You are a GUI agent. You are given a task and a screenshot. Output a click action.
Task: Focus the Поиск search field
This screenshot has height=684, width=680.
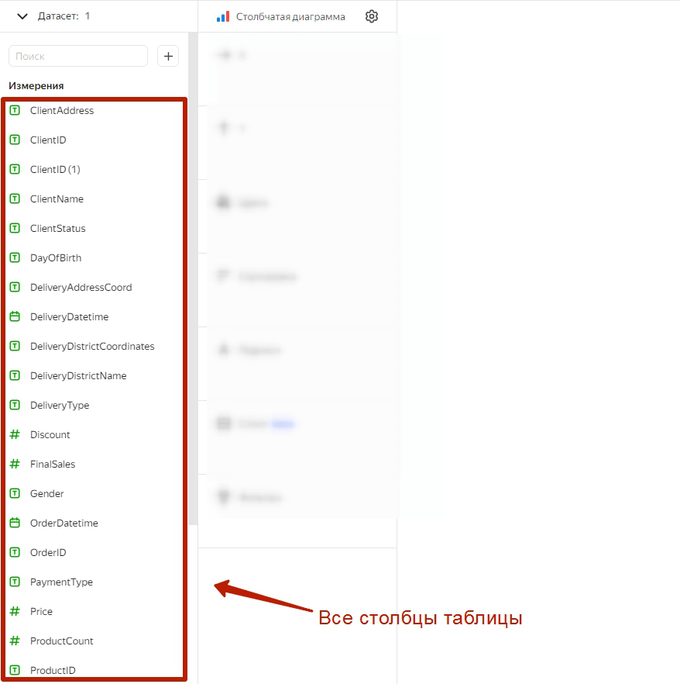coord(78,57)
